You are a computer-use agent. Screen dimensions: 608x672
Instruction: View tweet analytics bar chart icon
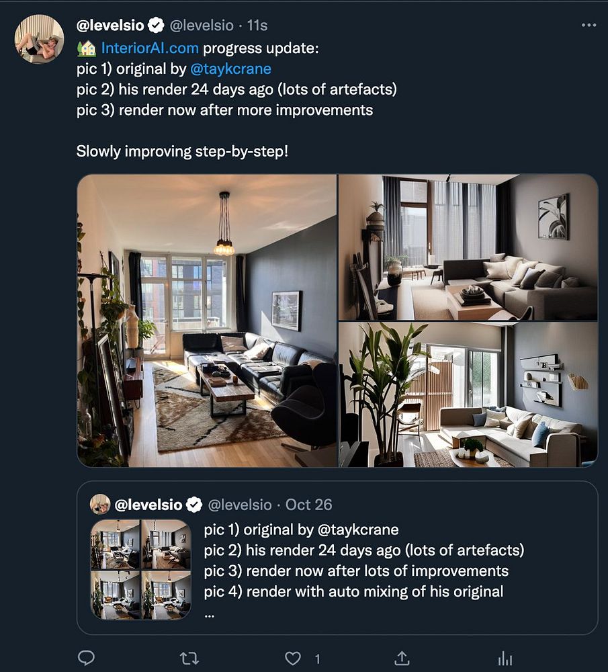point(506,659)
